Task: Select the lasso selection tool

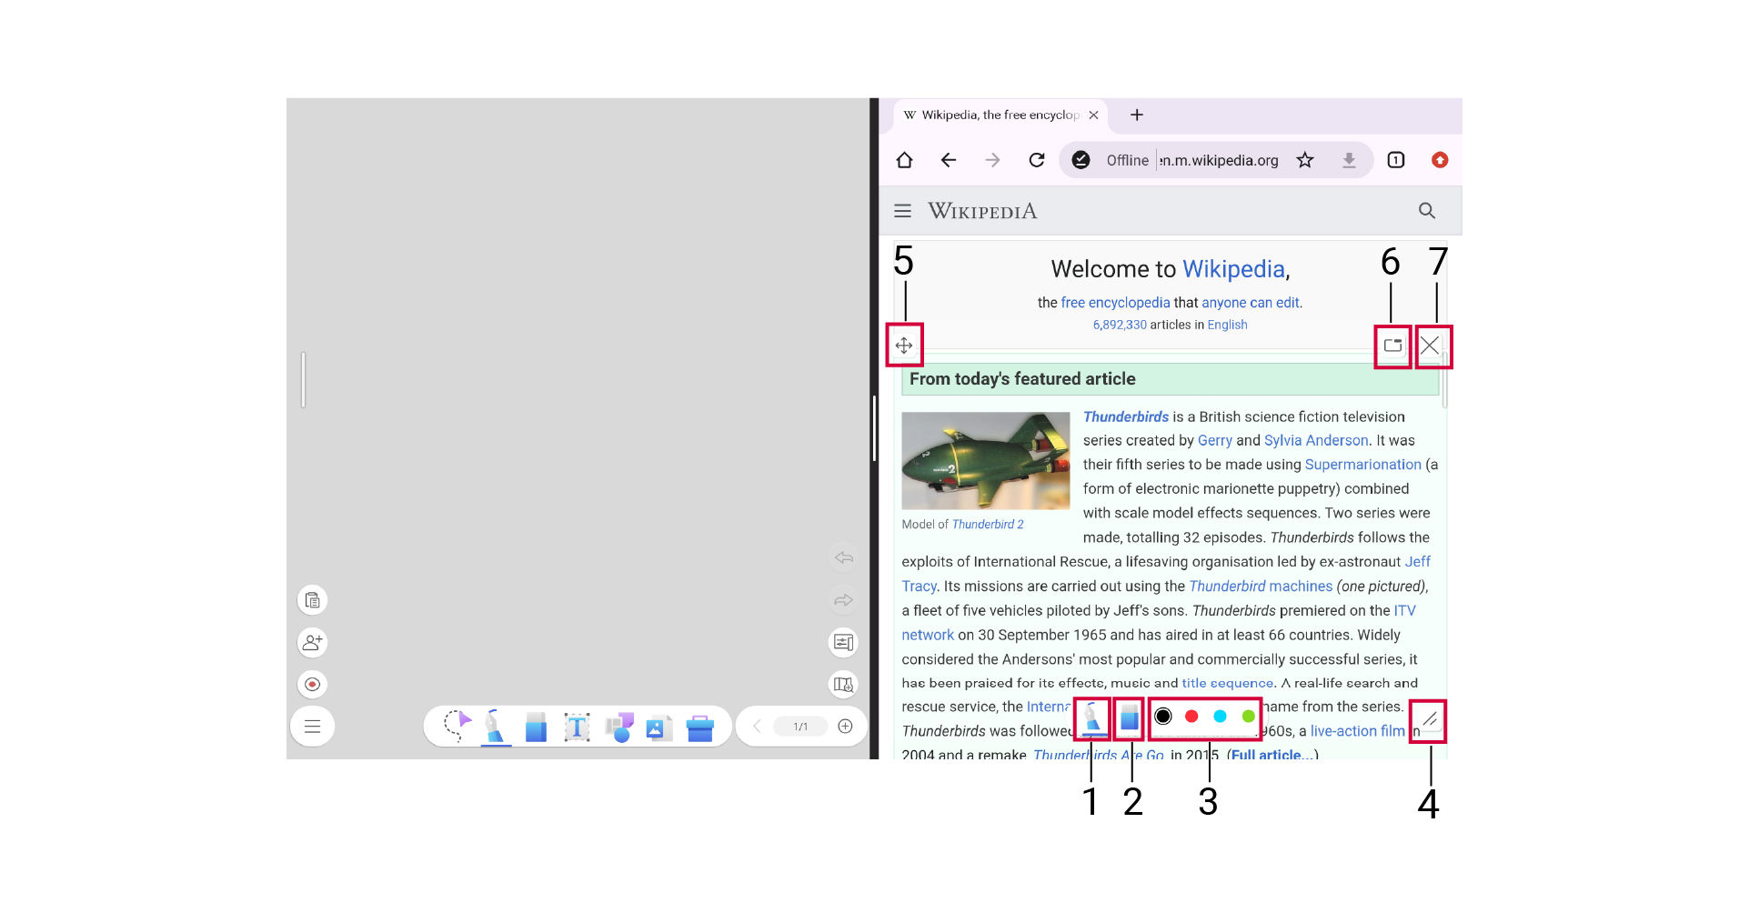Action: coord(456,726)
